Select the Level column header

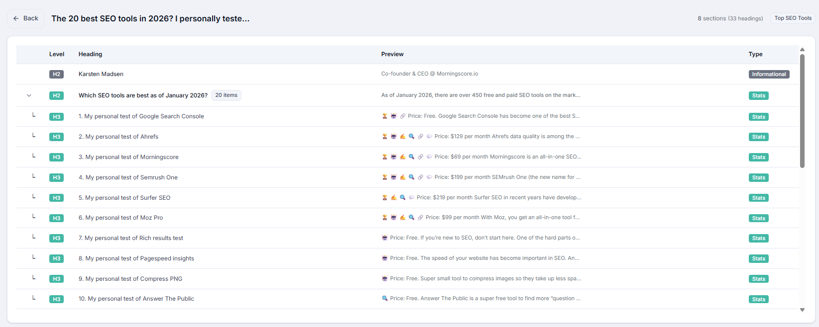pos(57,54)
